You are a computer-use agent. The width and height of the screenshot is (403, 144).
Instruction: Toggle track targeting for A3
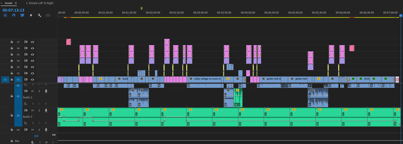click(x=18, y=115)
